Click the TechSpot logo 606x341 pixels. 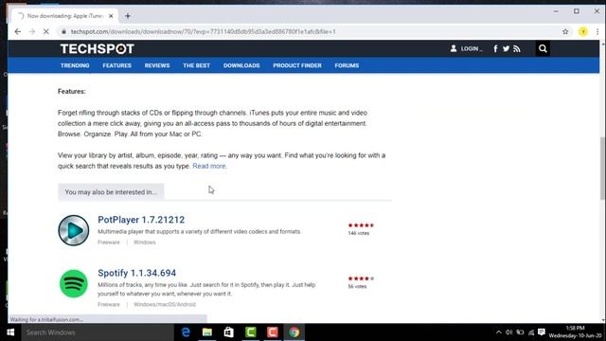[97, 48]
